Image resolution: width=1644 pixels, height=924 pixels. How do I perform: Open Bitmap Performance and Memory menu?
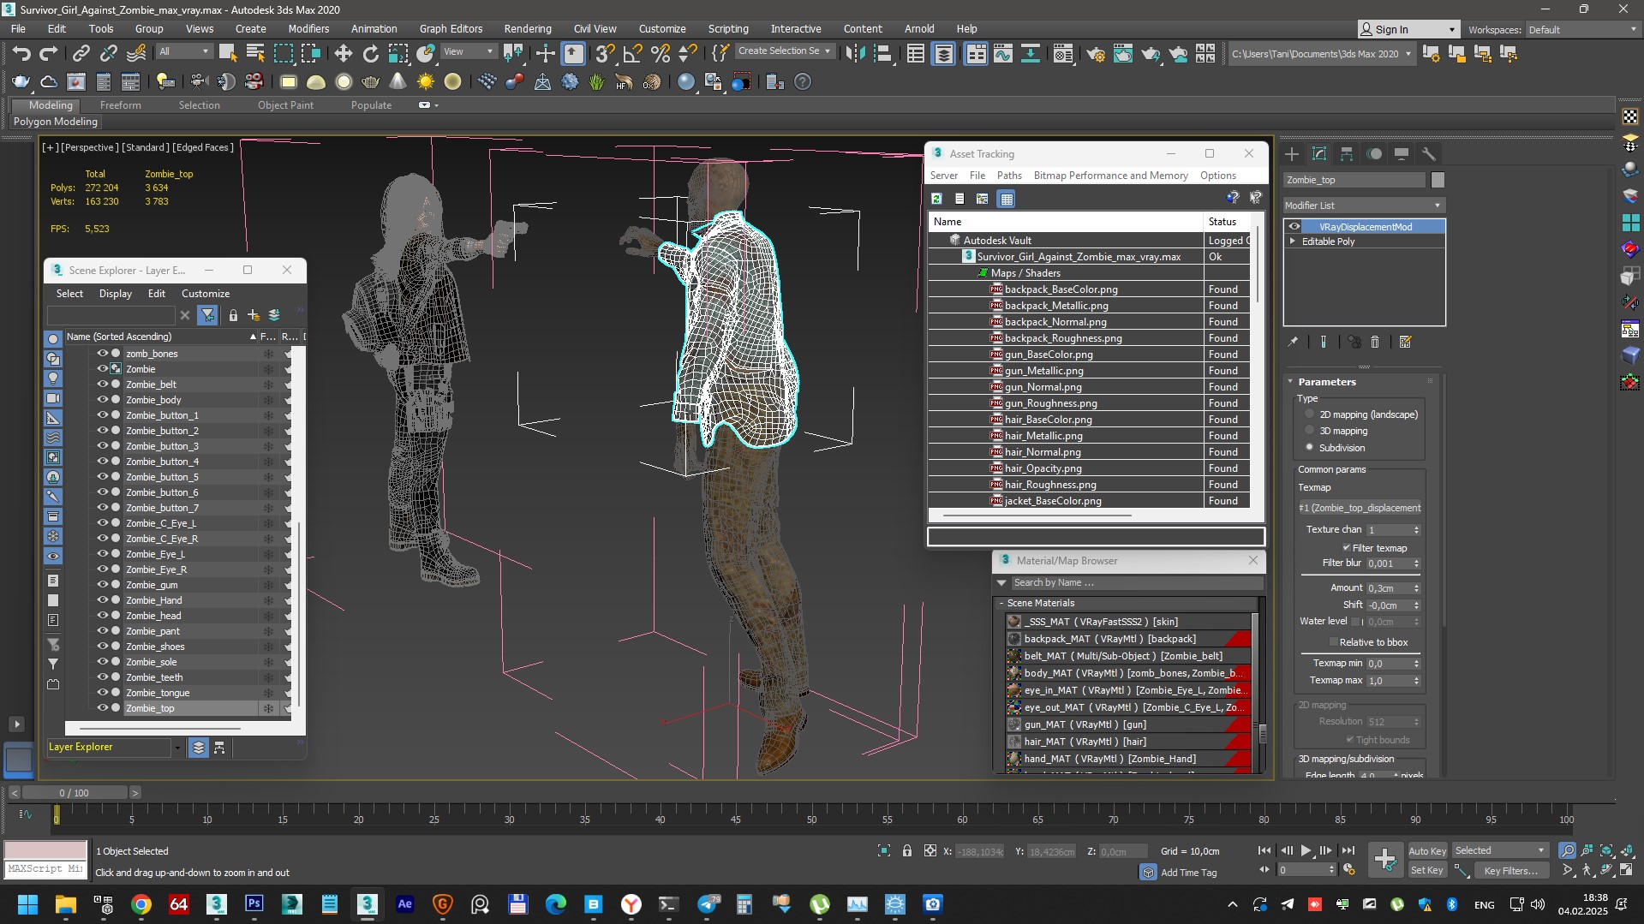[1110, 176]
